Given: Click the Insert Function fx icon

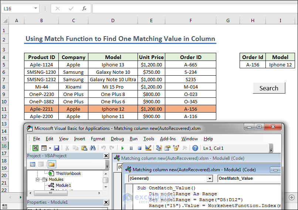Looking at the screenshot, I should coord(84,8).
